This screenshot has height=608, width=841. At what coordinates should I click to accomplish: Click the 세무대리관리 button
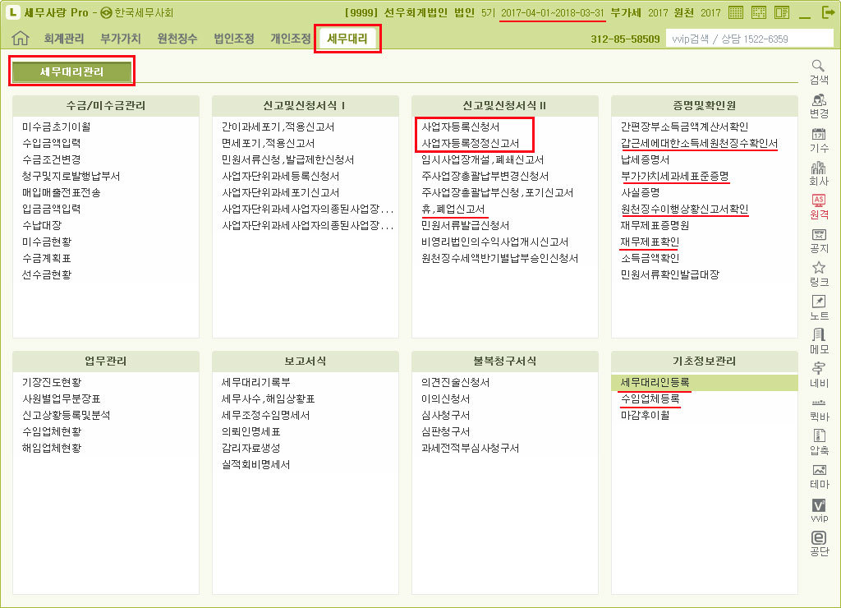72,71
